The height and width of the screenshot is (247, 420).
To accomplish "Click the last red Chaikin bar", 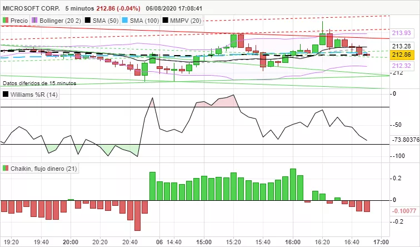I will click(x=367, y=206).
